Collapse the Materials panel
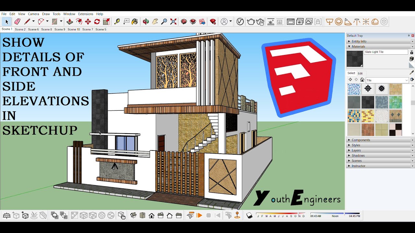The width and height of the screenshot is (415, 233). click(380, 47)
